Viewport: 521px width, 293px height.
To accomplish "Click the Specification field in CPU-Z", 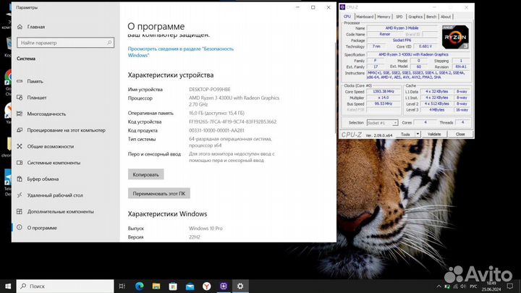I will pos(418,54).
